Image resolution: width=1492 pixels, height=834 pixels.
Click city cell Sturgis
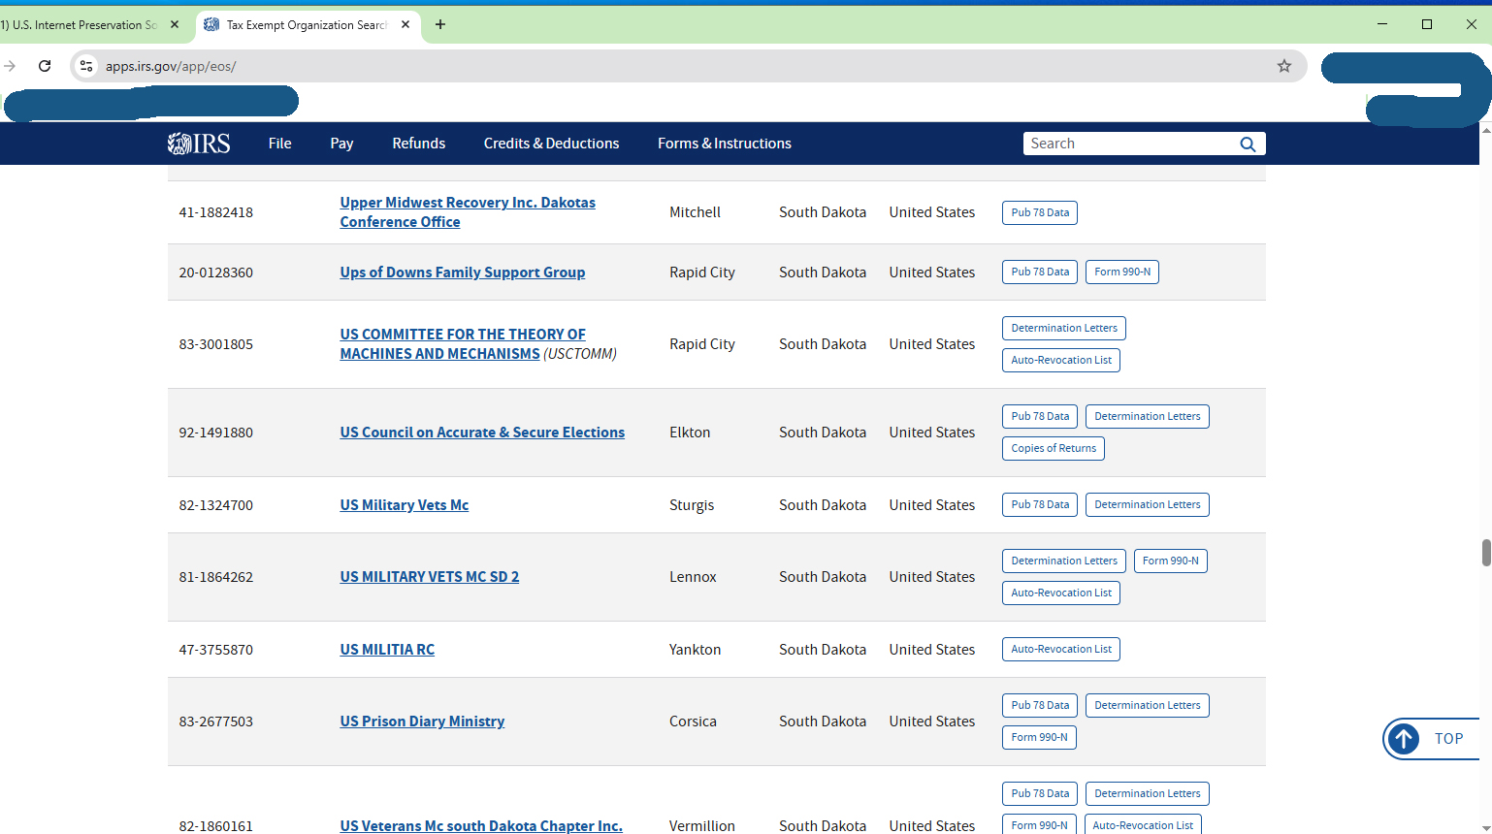[x=692, y=505]
